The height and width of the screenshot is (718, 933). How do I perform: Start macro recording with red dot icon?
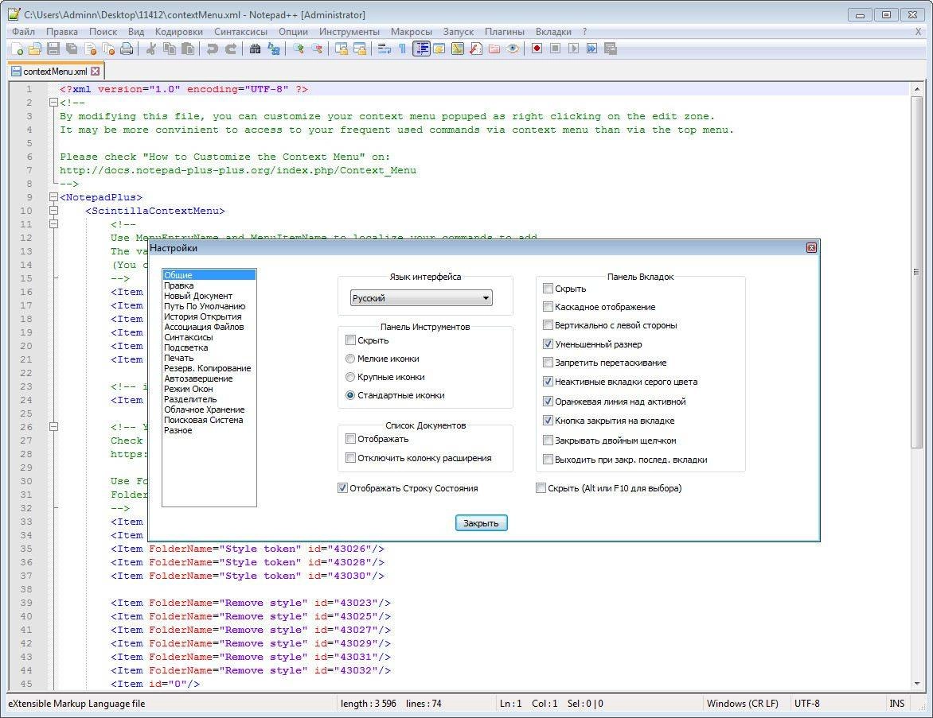pos(537,49)
